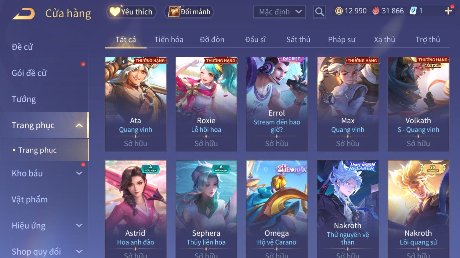Viewport: 460px width, 258px height.
Task: Select the Errol Stream đến bao giờ skin card
Action: tap(277, 104)
